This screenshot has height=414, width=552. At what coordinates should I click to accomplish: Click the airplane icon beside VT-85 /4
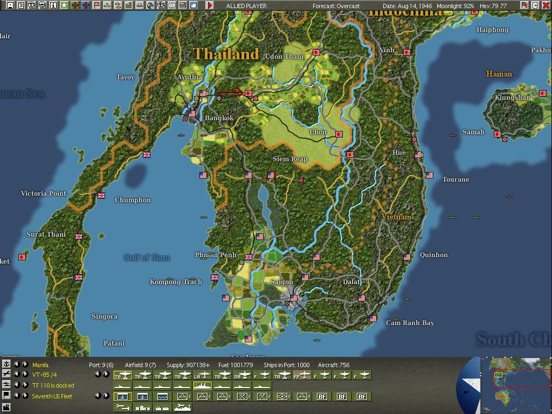[6, 374]
